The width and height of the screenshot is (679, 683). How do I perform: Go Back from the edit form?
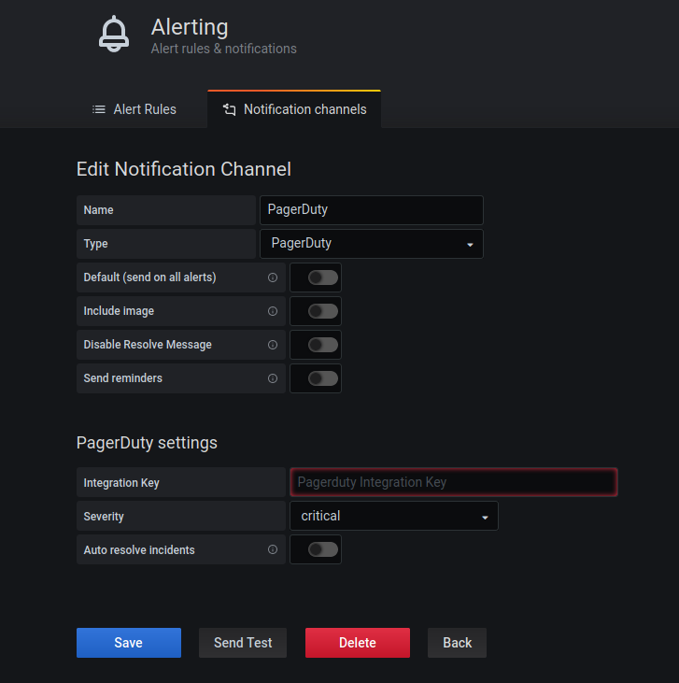[458, 643]
